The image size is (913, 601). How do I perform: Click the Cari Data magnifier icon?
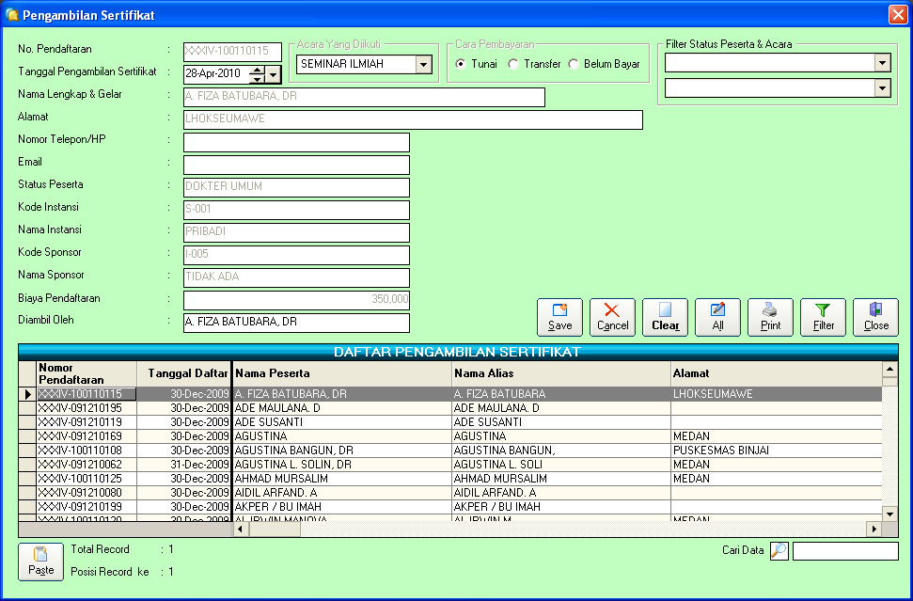click(x=779, y=551)
